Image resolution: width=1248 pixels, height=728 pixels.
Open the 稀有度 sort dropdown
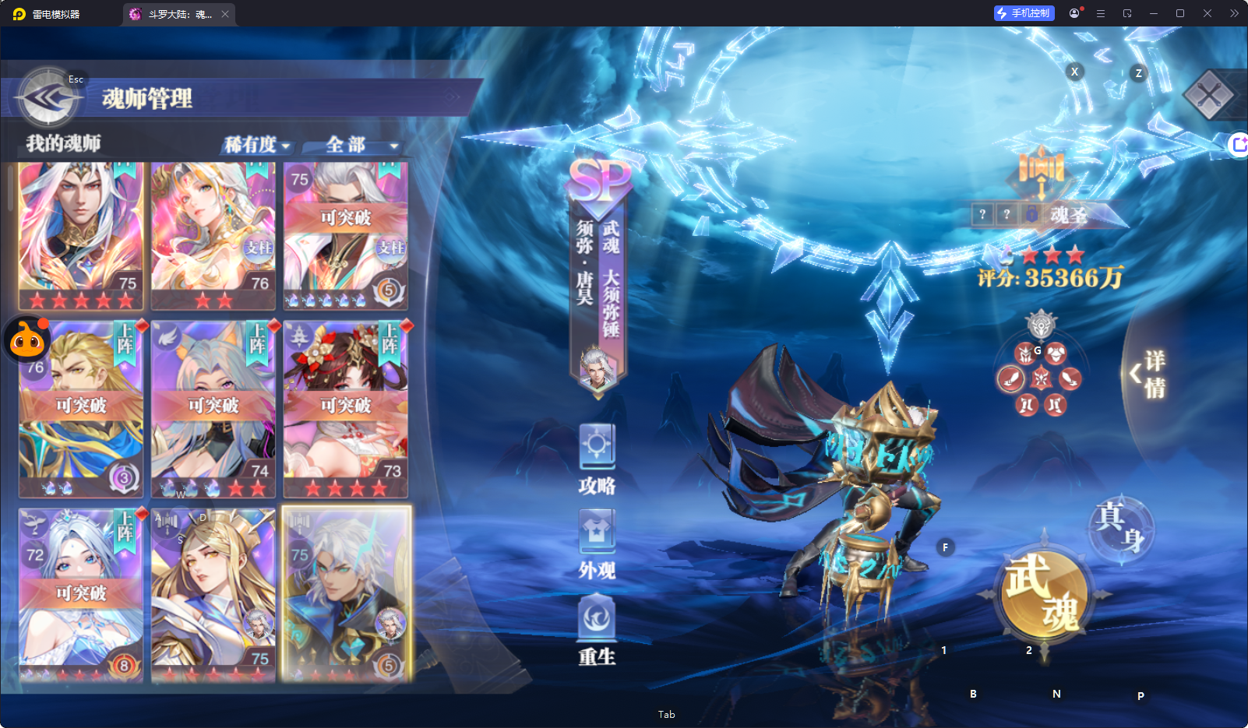point(257,145)
